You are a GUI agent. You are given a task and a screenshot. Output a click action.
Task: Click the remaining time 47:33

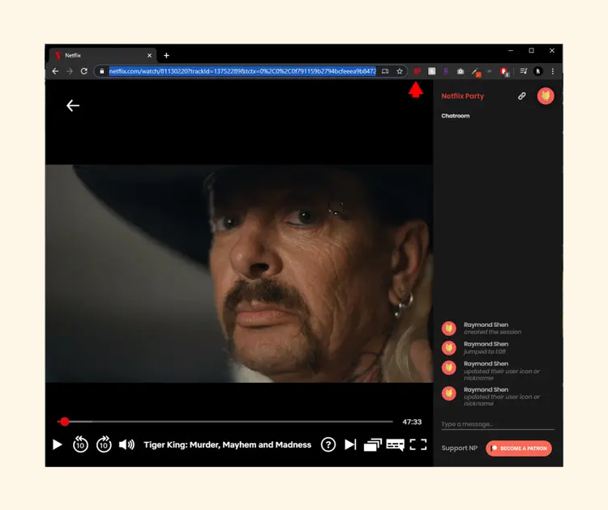[412, 422]
